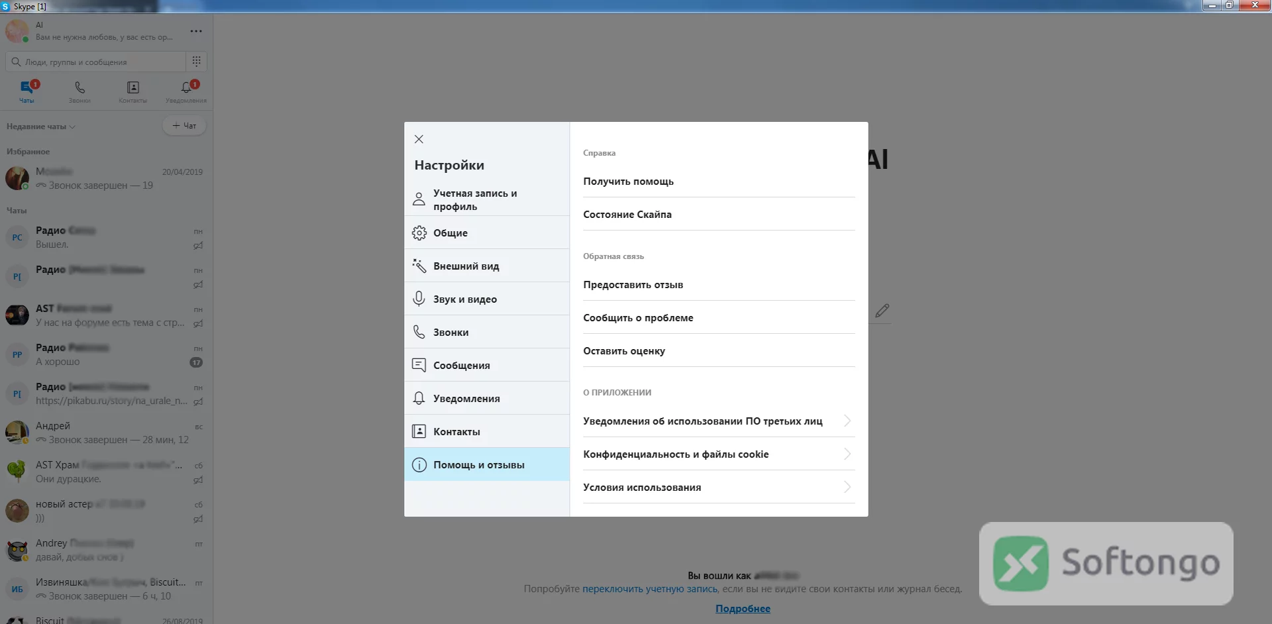Viewport: 1272px width, 624px height.
Task: Click the profile avatar at top left
Action: [17, 30]
